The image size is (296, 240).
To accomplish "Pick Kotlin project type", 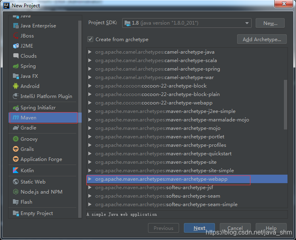I will pyautogui.click(x=43, y=170).
